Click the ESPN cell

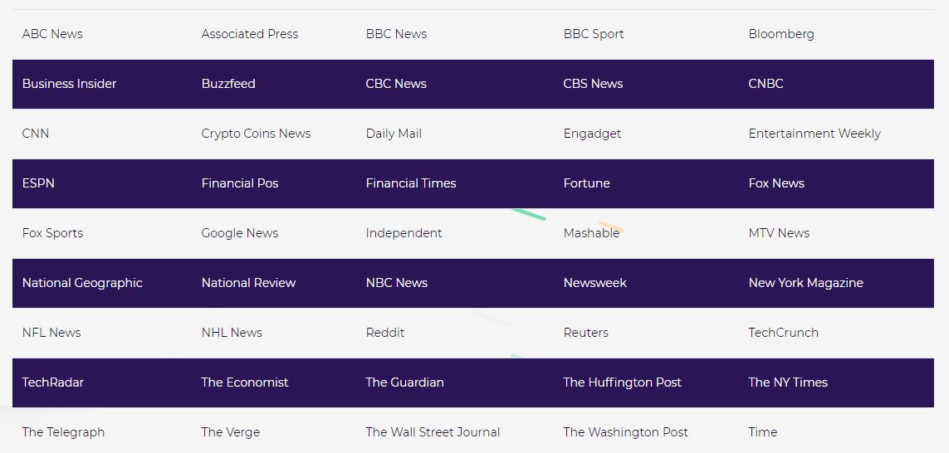pos(38,183)
